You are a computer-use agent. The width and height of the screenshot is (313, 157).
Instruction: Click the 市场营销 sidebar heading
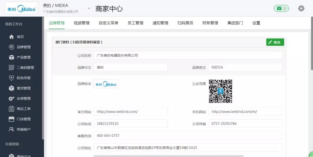(x=12, y=144)
